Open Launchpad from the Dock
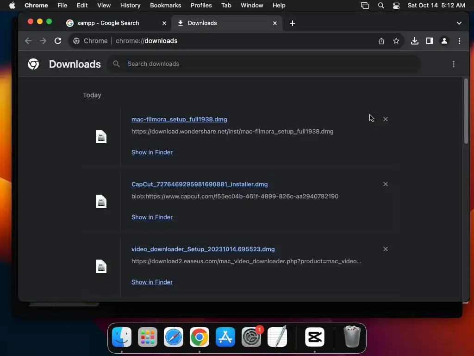Image resolution: width=474 pixels, height=356 pixels. [x=148, y=337]
